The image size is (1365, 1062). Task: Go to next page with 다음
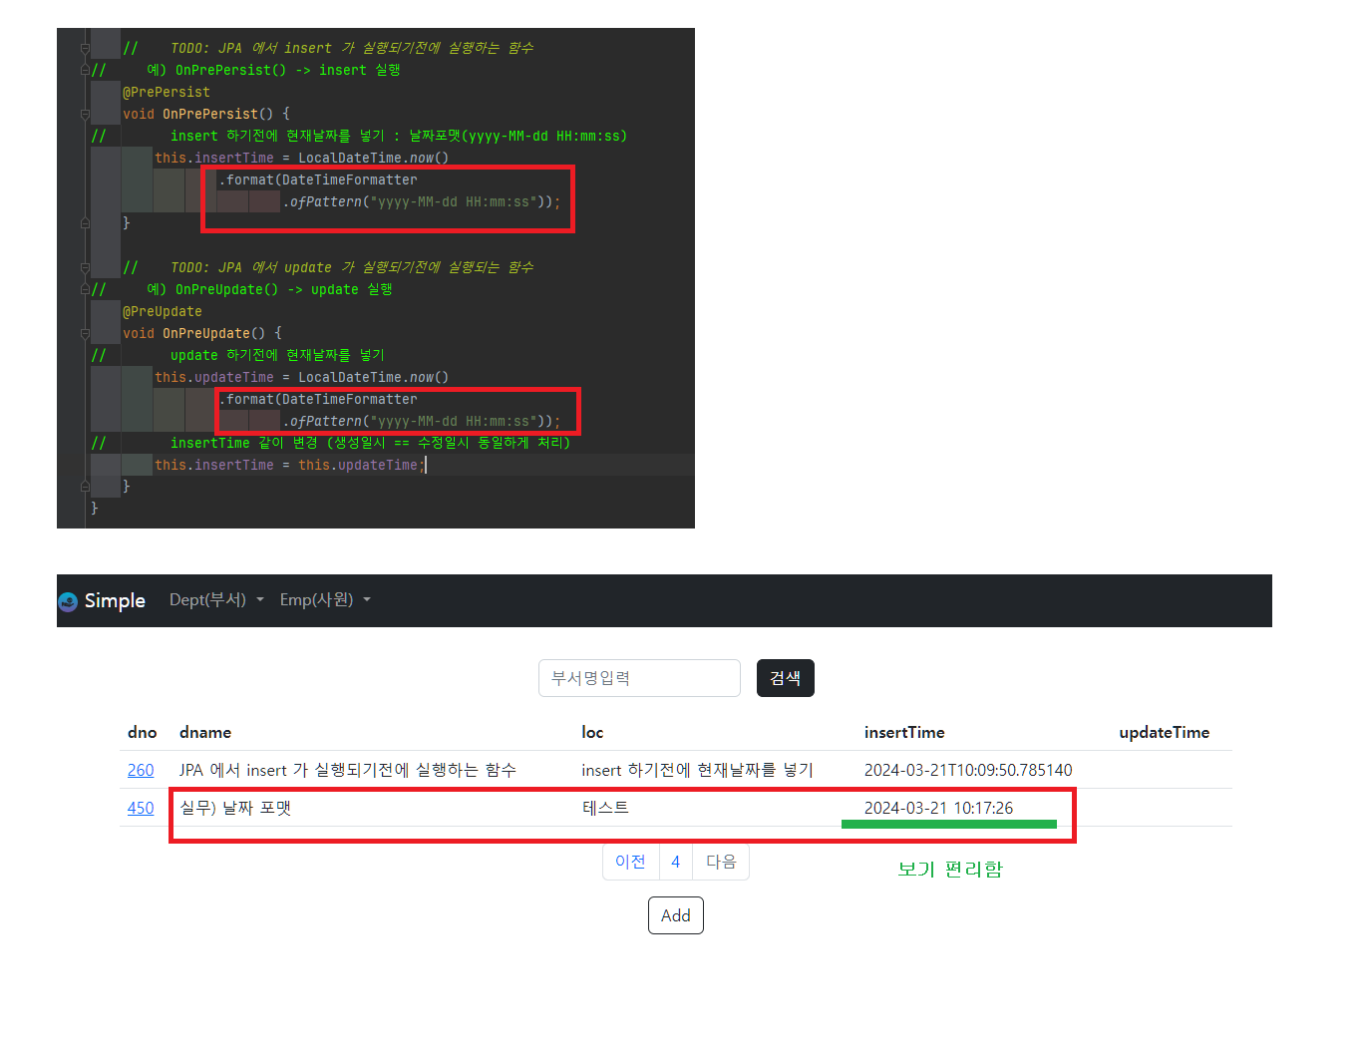tap(721, 862)
